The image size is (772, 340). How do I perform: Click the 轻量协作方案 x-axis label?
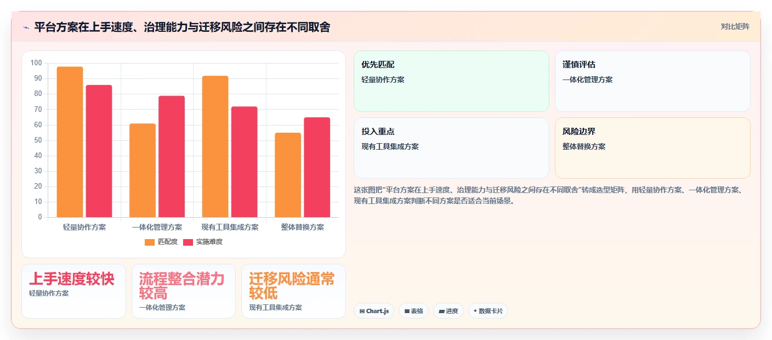pyautogui.click(x=84, y=227)
